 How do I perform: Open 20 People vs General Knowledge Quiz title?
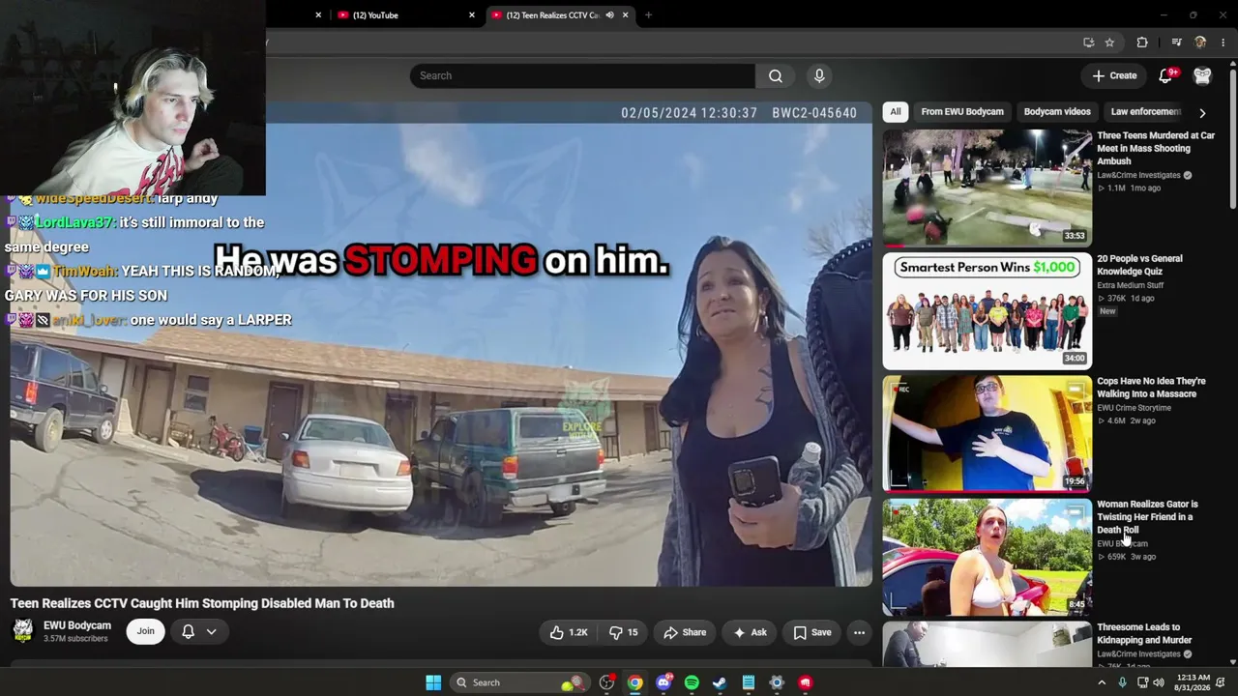click(1139, 265)
